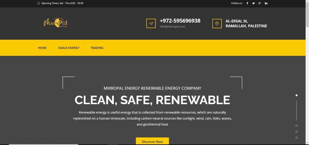
Task: Open the TRADING menu item
Action: (x=97, y=48)
